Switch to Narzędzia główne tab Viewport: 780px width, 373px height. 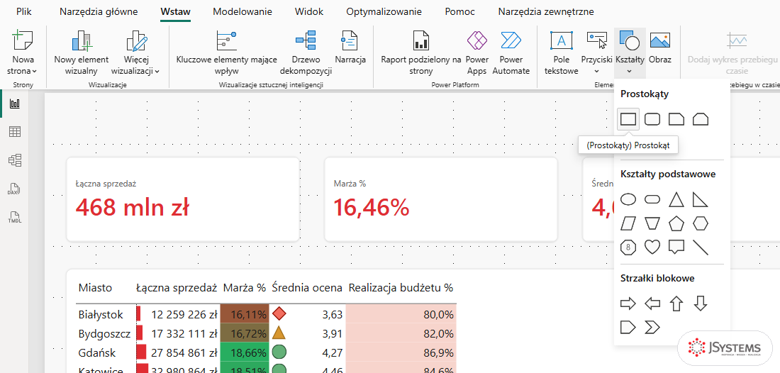pyautogui.click(x=99, y=11)
